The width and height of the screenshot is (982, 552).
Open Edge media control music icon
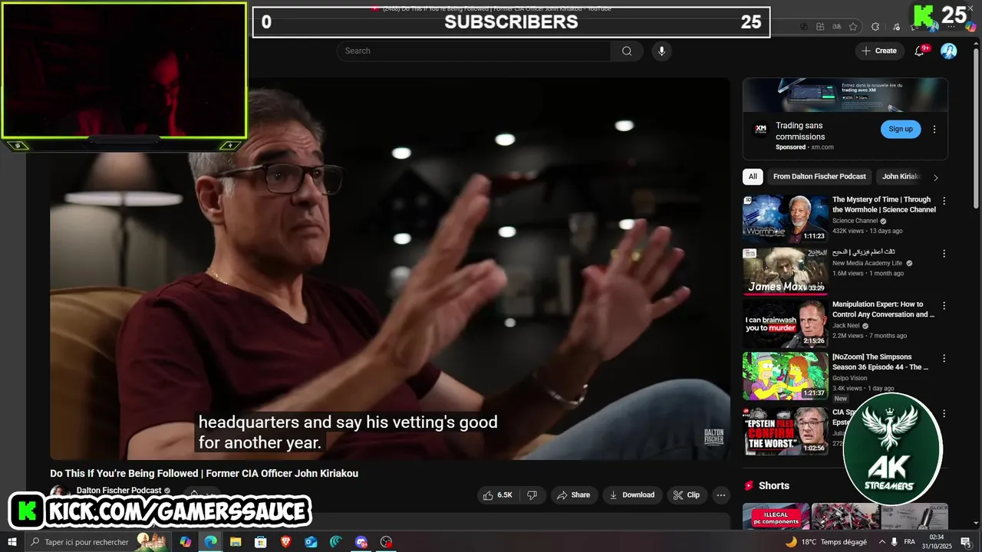coord(896,27)
